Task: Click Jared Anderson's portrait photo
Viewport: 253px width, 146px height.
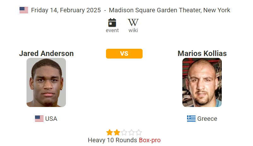Action: pos(46,82)
